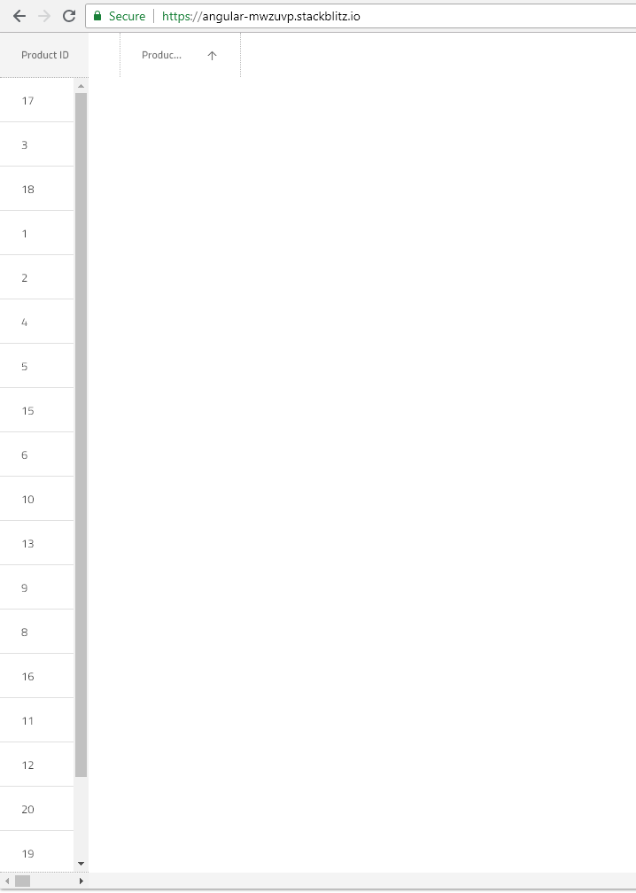Screen dimensions: 636x893
Task: Click the ascending sort arrow in header
Action: (x=212, y=55)
